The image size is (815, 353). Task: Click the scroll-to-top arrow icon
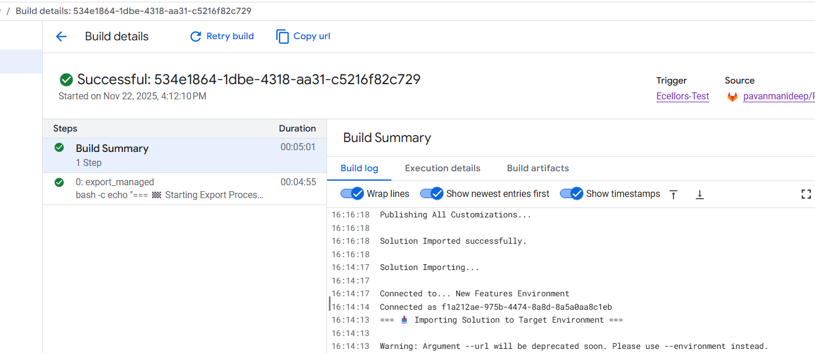click(x=673, y=195)
